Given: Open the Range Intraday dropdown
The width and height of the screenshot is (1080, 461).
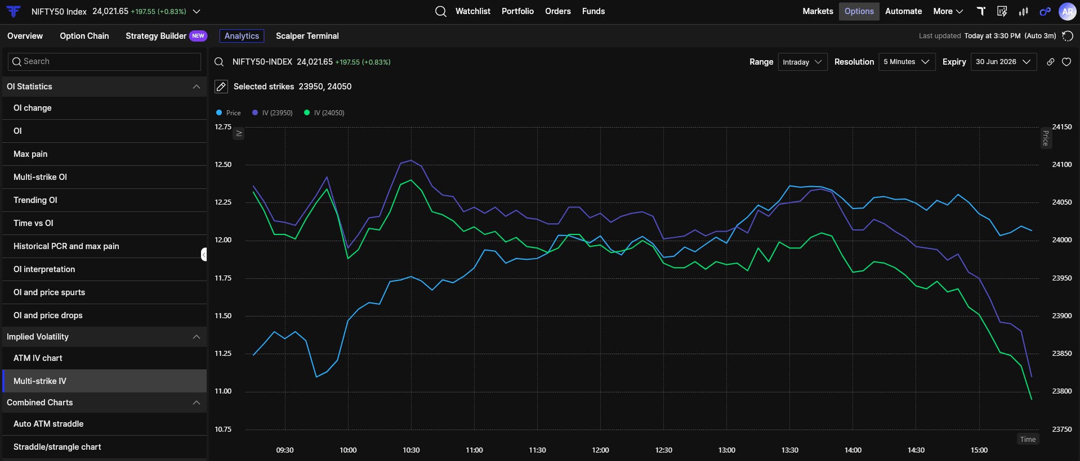Looking at the screenshot, I should 802,62.
